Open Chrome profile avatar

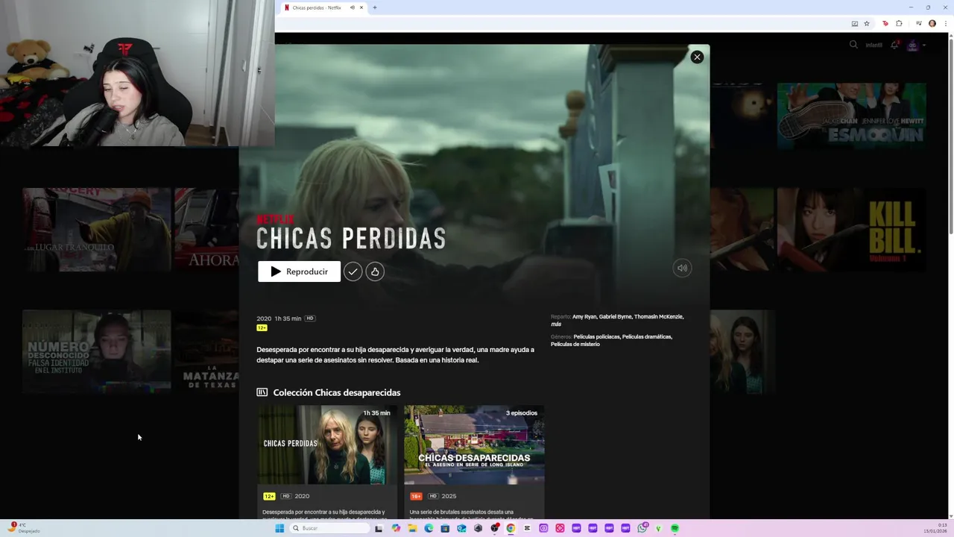[x=932, y=23]
